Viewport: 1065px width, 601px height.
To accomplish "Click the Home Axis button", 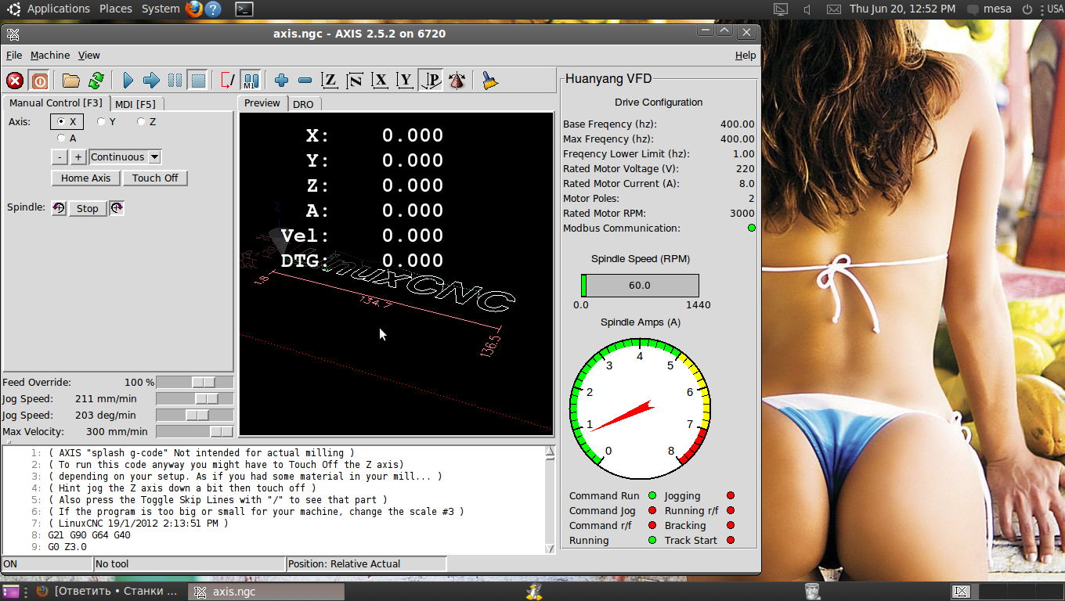I will point(86,178).
